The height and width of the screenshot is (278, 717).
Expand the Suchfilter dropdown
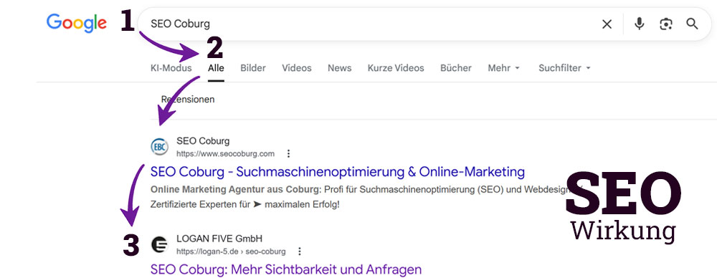pyautogui.click(x=565, y=67)
